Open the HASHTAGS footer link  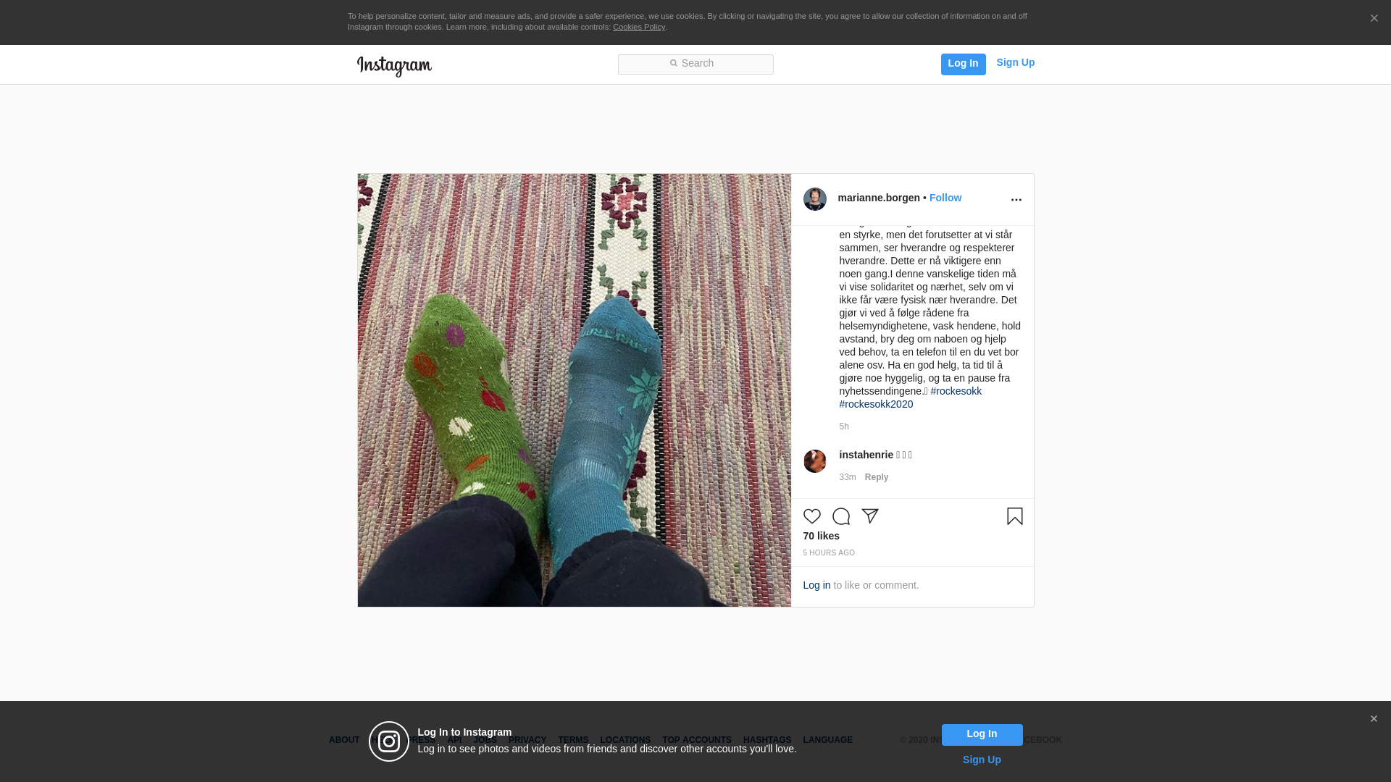767,740
